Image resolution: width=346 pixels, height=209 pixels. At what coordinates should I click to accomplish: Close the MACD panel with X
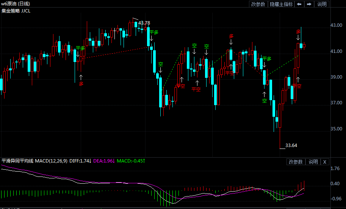[325, 162]
